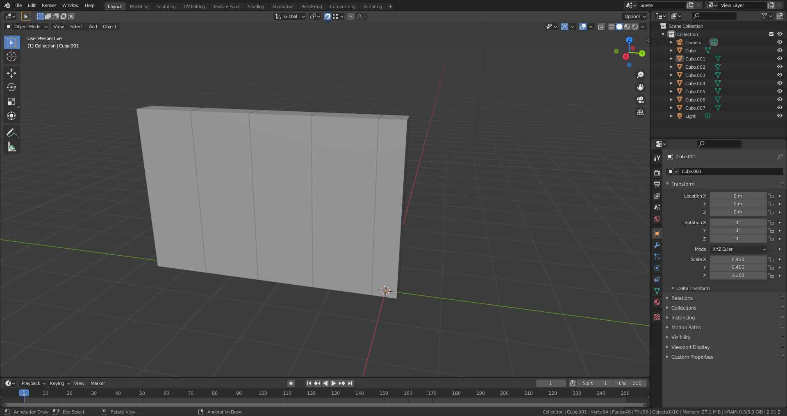The image size is (787, 416).
Task: Choose the Measure tool
Action: (11, 147)
